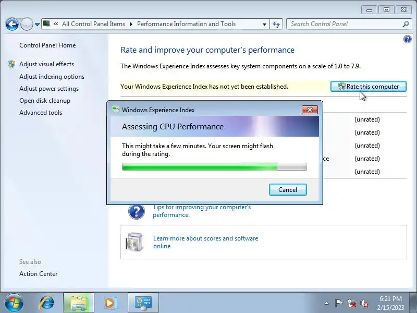Switch to Control Panel taskbar button
Image resolution: width=417 pixels, height=313 pixels.
point(143,303)
